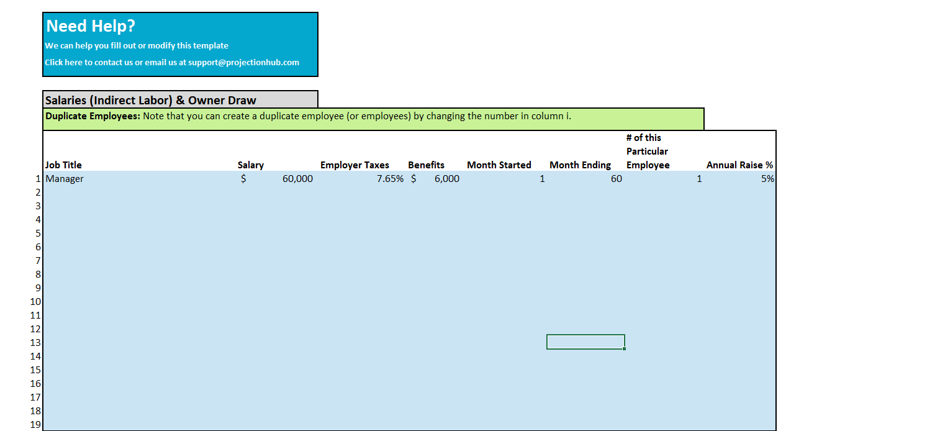Select the 60,000 salary cell

[x=277, y=178]
